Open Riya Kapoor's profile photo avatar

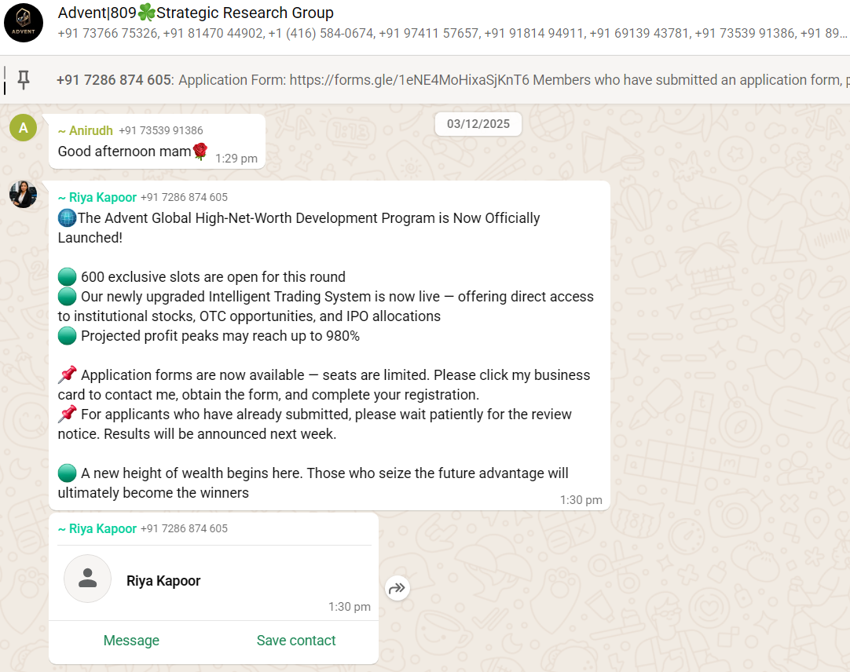[x=24, y=194]
